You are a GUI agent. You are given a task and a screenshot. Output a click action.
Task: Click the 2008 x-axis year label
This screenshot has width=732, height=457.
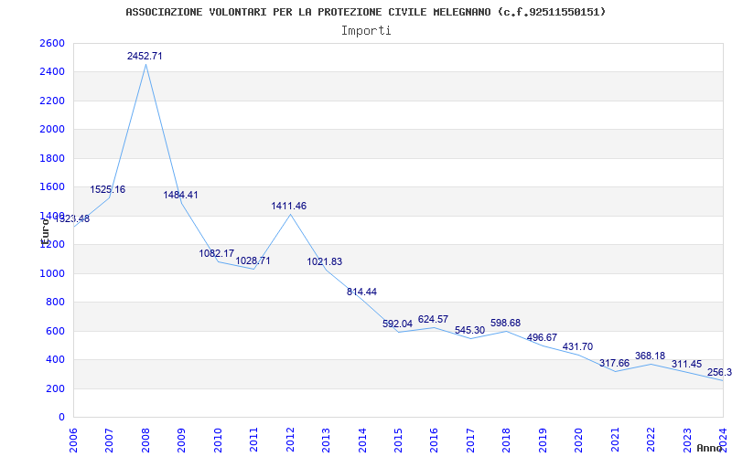coord(145,439)
